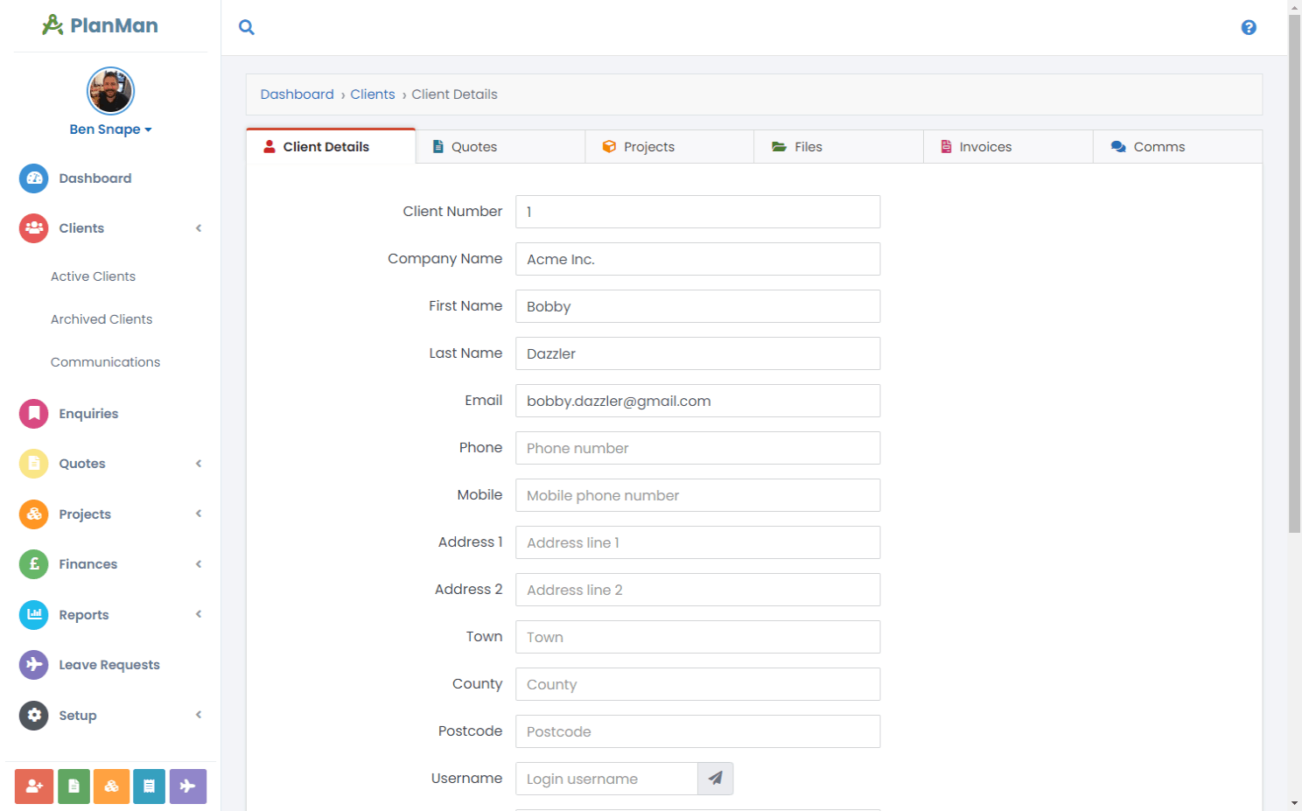The image size is (1302, 811).
Task: Expand the Quotes sidebar chevron
Action: click(199, 464)
